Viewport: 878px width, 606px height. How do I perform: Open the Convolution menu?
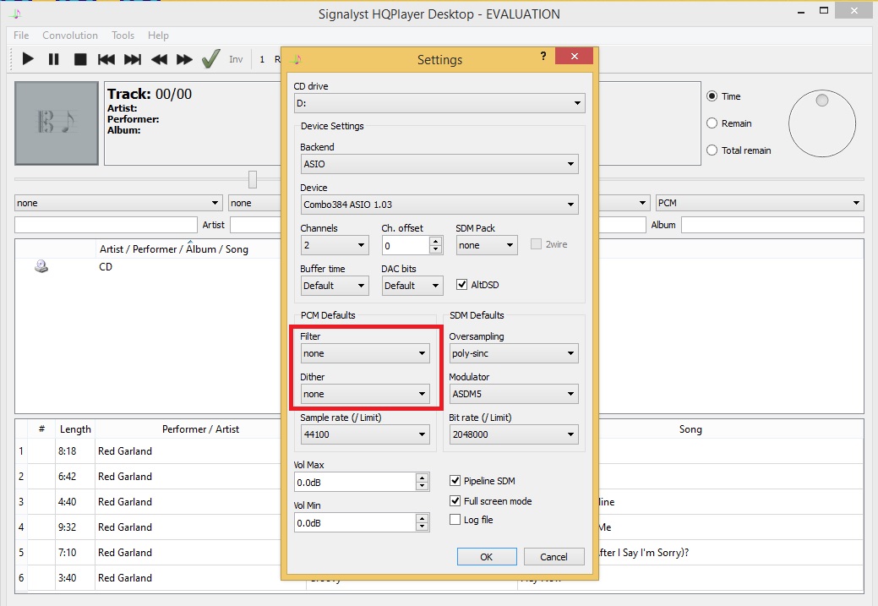pyautogui.click(x=70, y=35)
